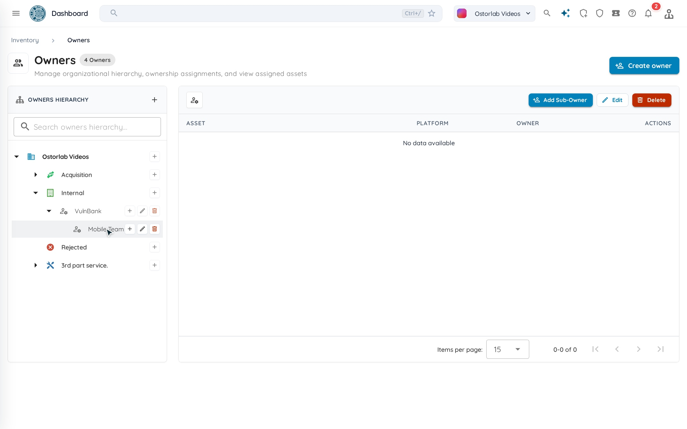Viewport: 687px width, 429px height.
Task: Open the Ostorlab Videos organization dropdown
Action: 494,13
